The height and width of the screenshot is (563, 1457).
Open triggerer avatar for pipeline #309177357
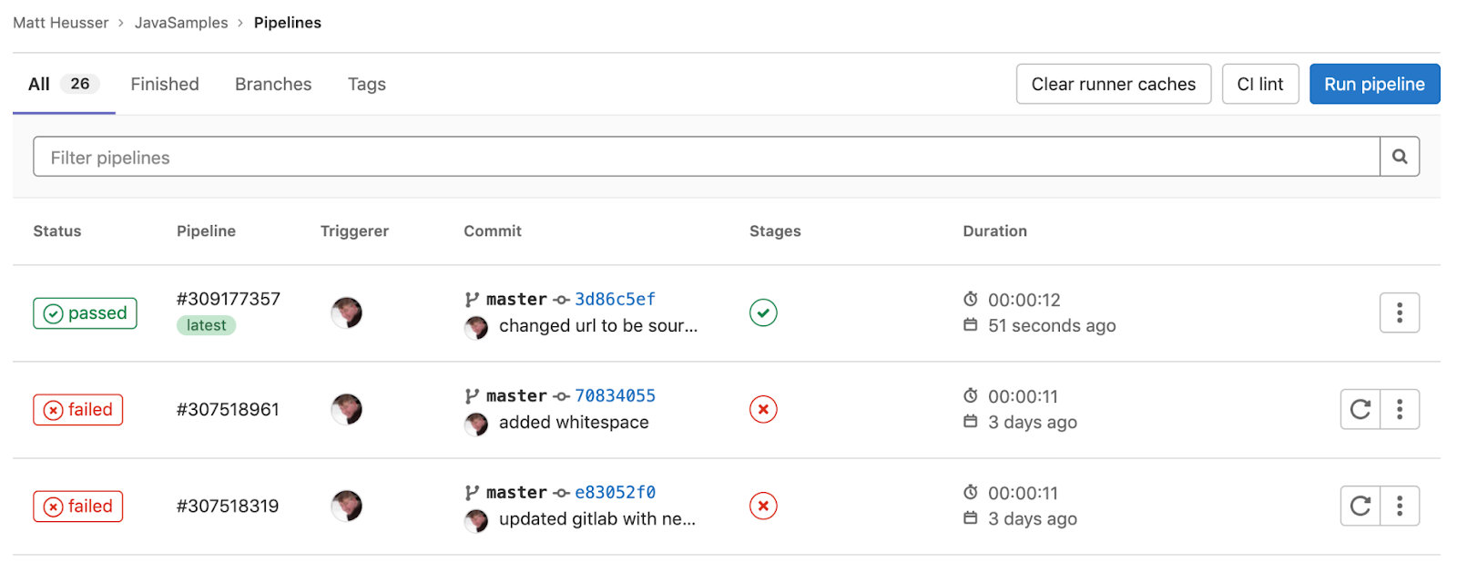tap(347, 312)
